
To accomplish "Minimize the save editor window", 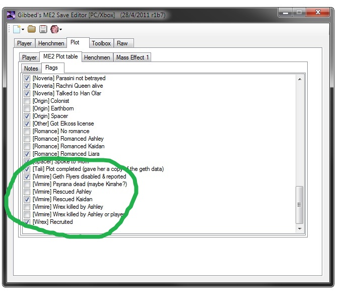I will (286, 12).
